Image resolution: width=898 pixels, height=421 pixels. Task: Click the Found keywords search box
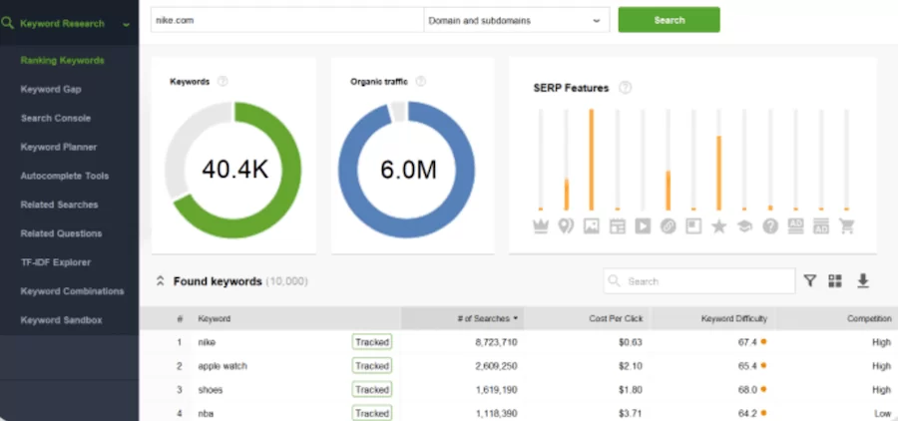pyautogui.click(x=698, y=281)
